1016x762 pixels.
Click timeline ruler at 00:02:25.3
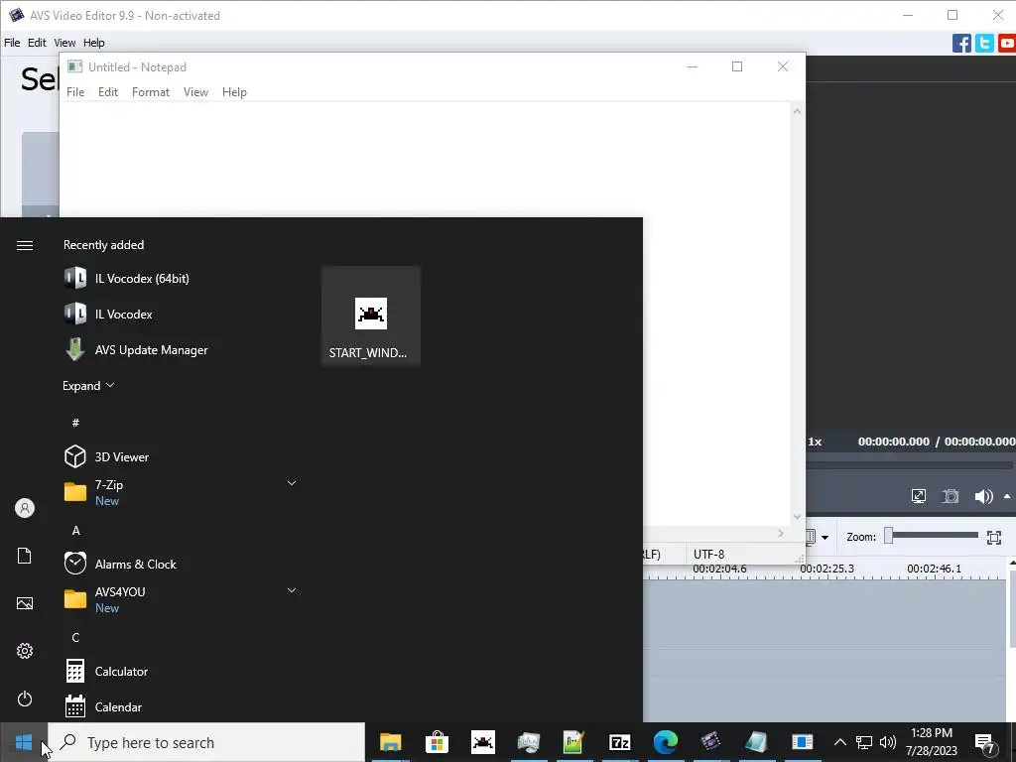[826, 569]
